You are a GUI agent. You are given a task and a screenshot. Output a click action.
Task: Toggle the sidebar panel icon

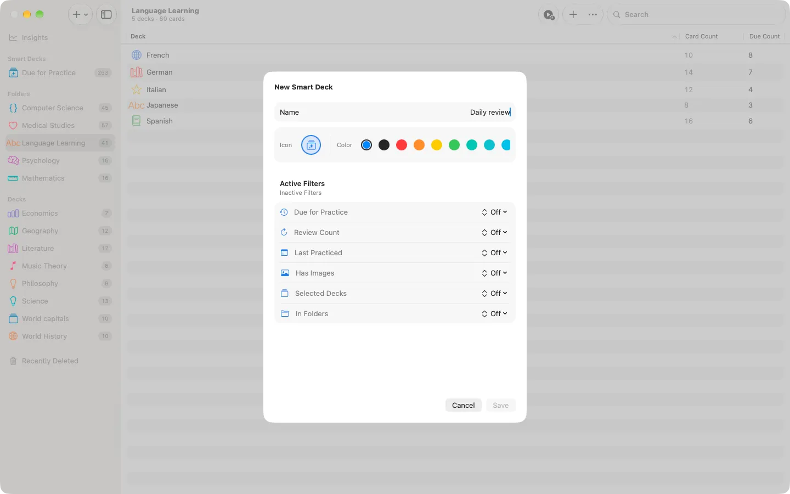(x=106, y=15)
